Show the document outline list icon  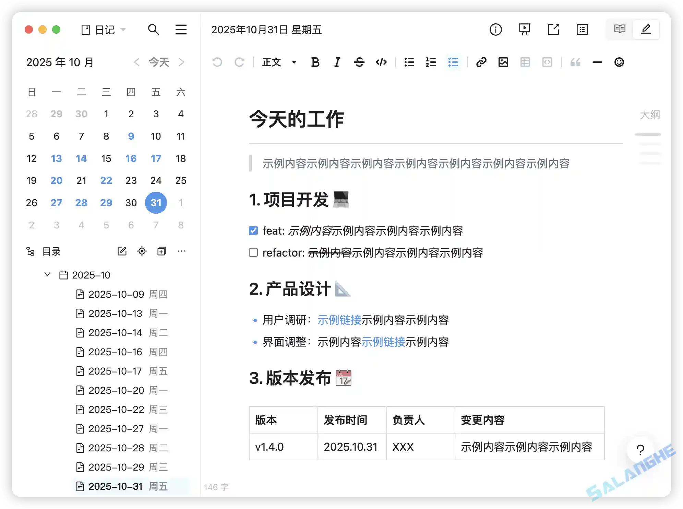point(582,30)
